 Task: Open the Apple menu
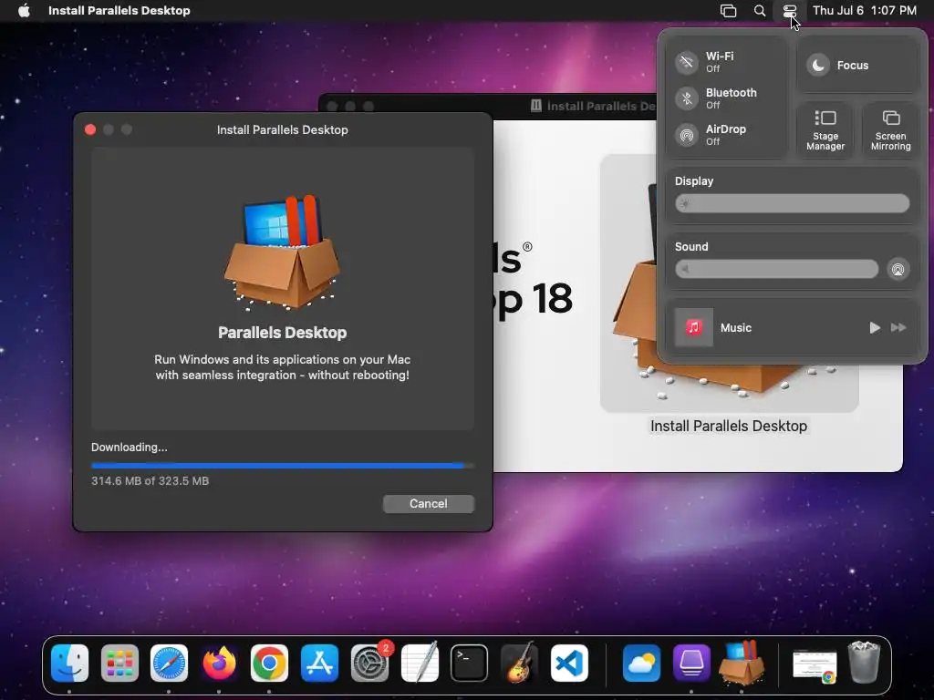click(x=24, y=10)
